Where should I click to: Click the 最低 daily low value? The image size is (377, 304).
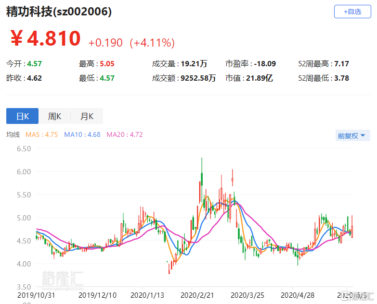[107, 78]
